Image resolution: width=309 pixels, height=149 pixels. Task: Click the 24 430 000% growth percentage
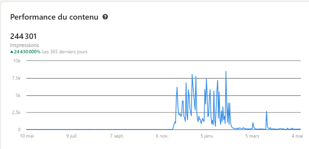pyautogui.click(x=27, y=52)
